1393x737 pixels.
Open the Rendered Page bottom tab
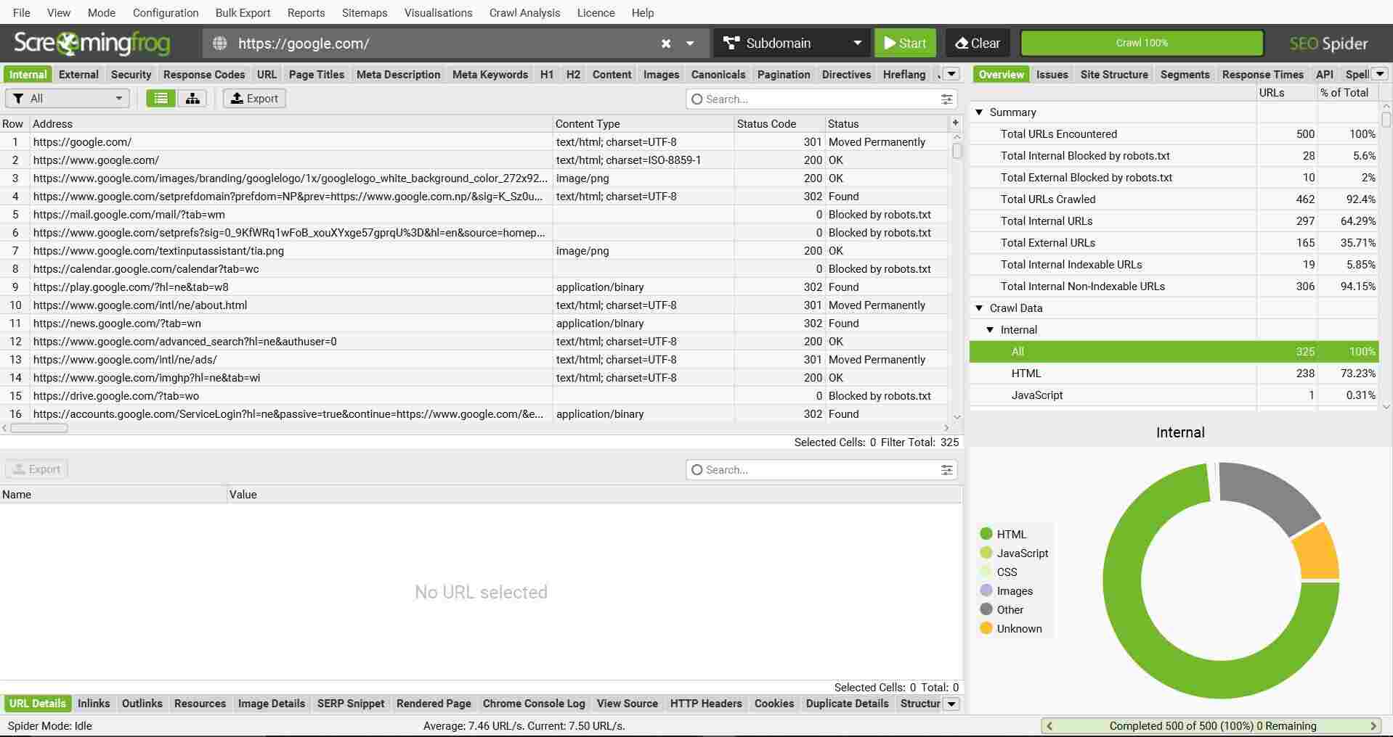coord(434,704)
